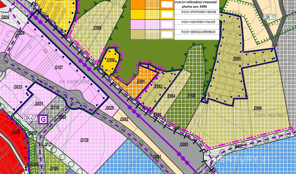Click the contour value 300
This screenshot has width=296, height=174.
pos(45,51)
